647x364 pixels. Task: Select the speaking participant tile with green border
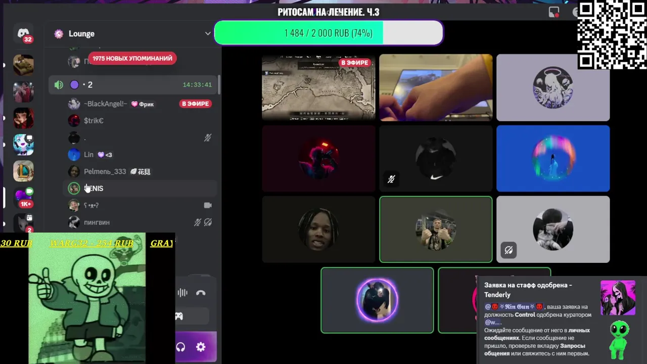(x=436, y=229)
